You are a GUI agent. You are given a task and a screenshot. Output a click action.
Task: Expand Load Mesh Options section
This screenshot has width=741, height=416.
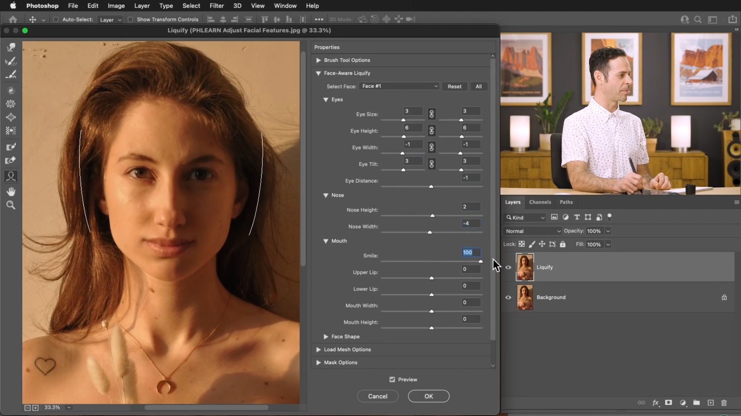coord(318,349)
